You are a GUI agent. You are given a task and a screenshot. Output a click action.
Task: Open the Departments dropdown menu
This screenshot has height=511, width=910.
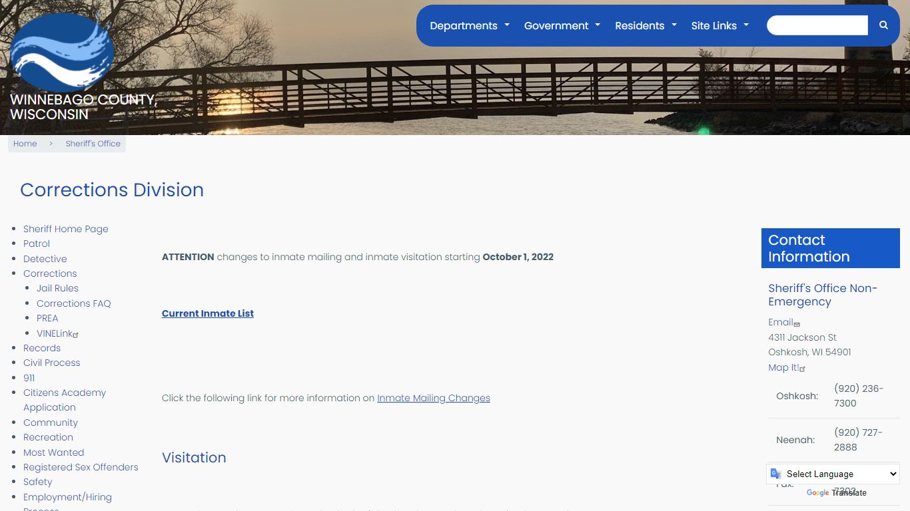point(470,26)
